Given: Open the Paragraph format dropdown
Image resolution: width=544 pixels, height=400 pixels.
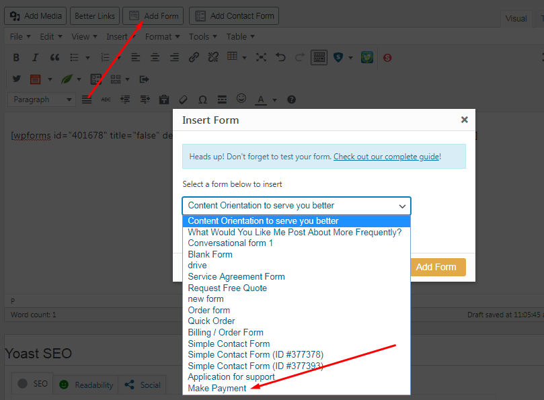Looking at the screenshot, I should click(42, 99).
